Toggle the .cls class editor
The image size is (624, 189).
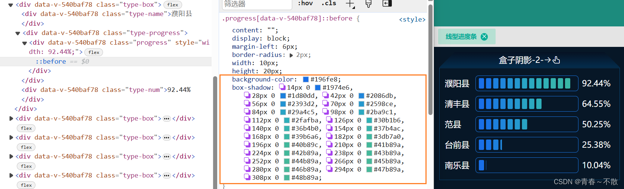pos(328,3)
